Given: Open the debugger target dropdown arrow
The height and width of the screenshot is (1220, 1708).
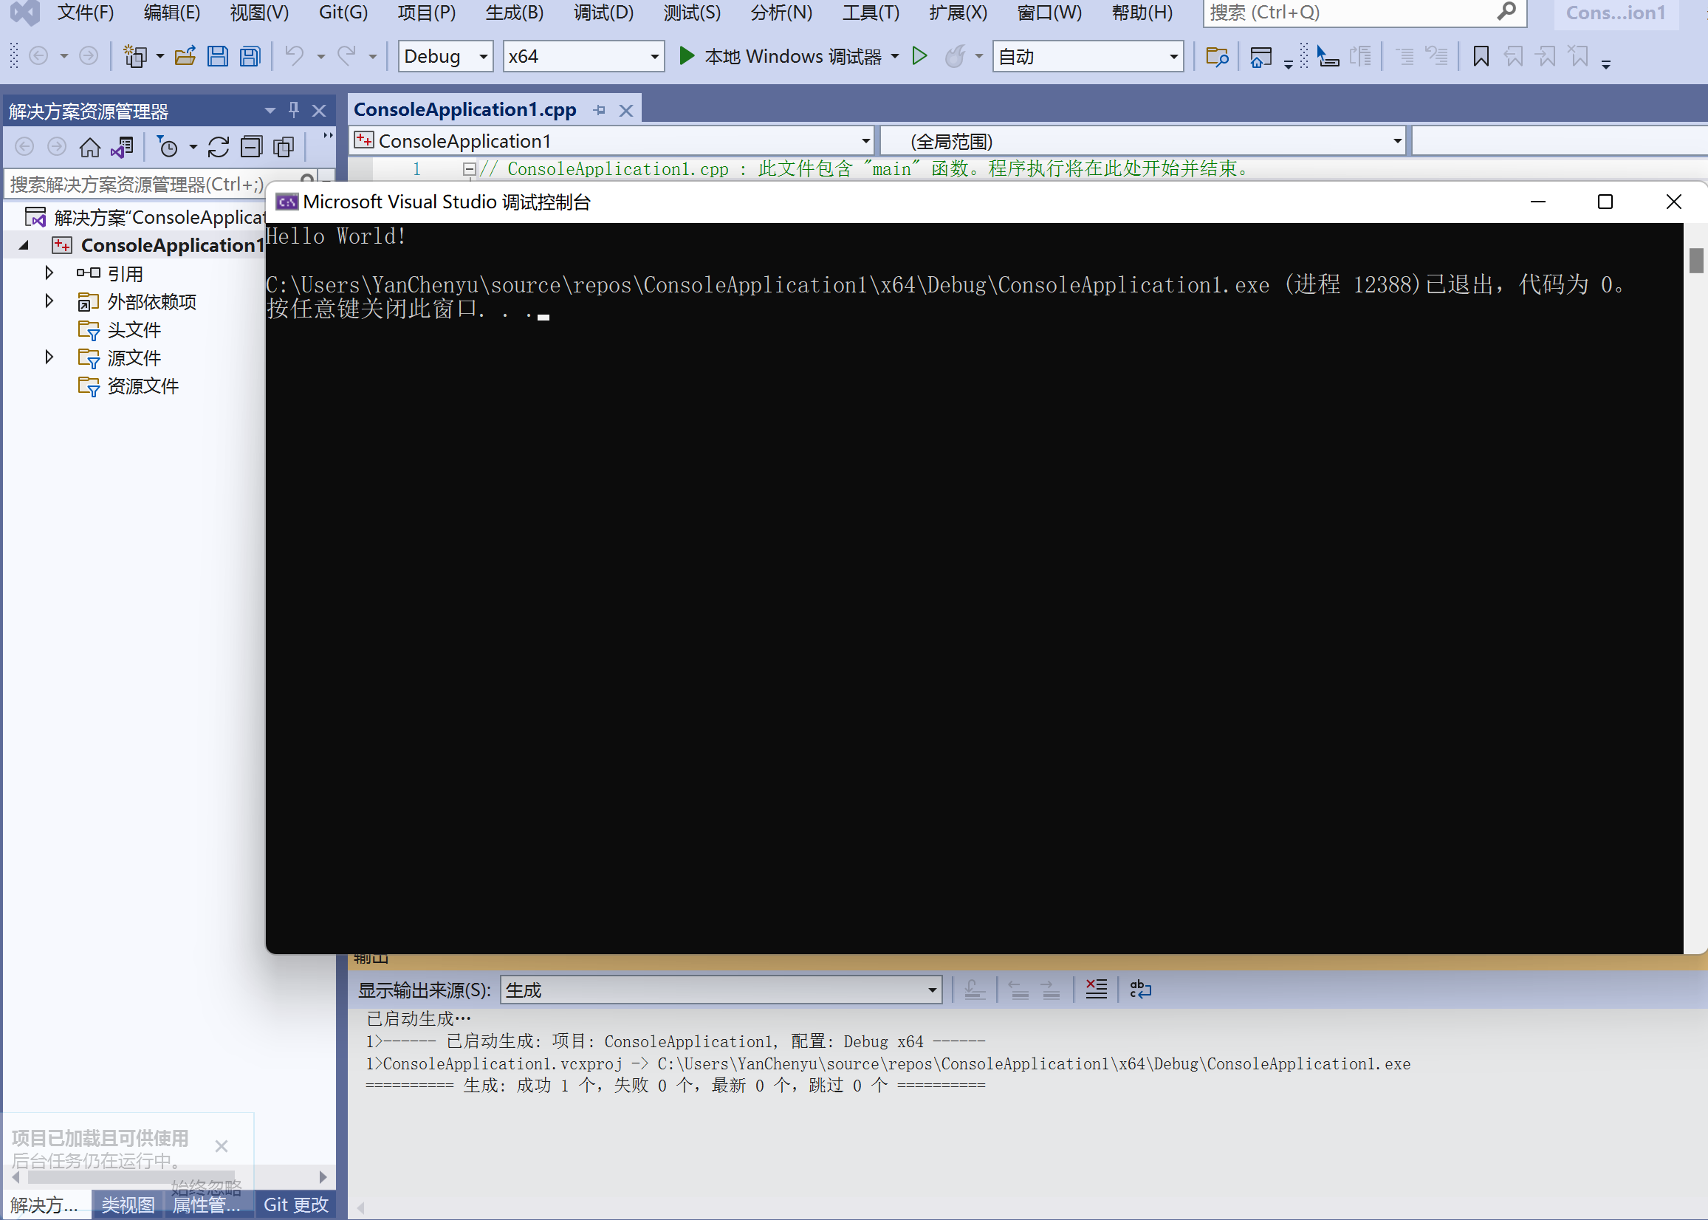Looking at the screenshot, I should click(x=894, y=56).
